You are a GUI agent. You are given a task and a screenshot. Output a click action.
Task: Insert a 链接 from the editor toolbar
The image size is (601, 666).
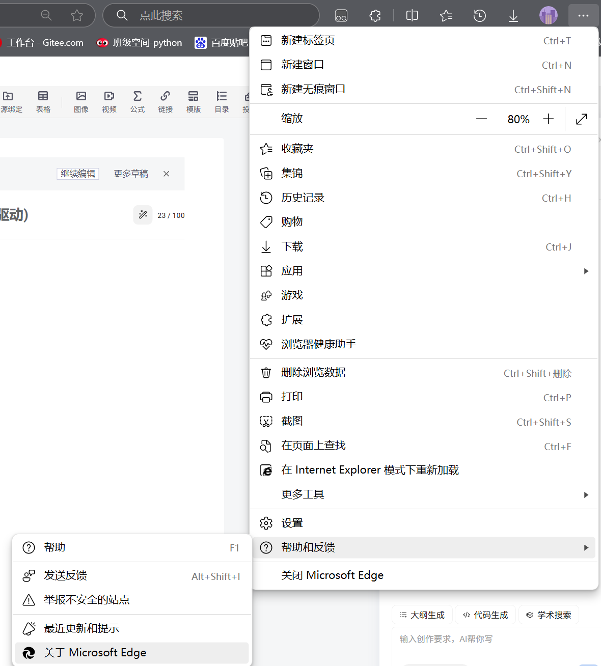click(x=166, y=102)
